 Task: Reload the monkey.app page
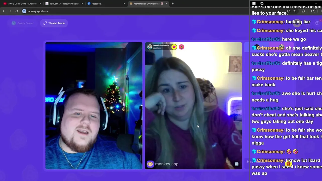tap(17, 11)
